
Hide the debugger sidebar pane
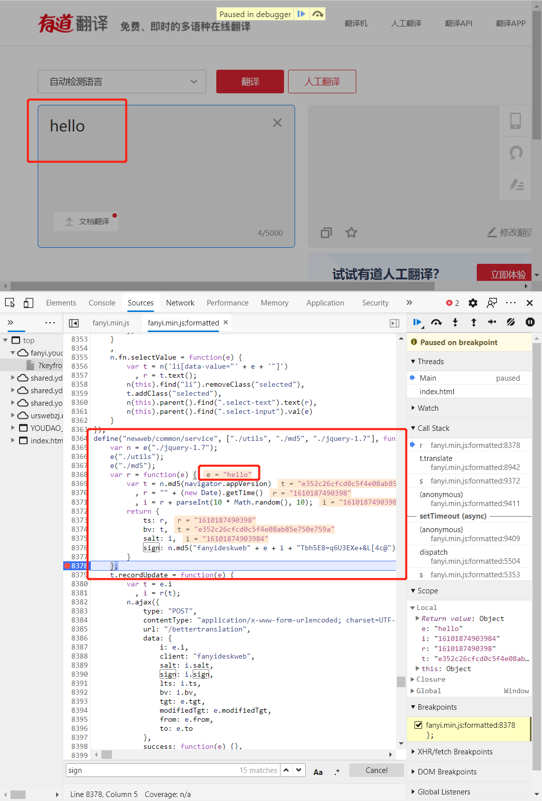(x=395, y=323)
